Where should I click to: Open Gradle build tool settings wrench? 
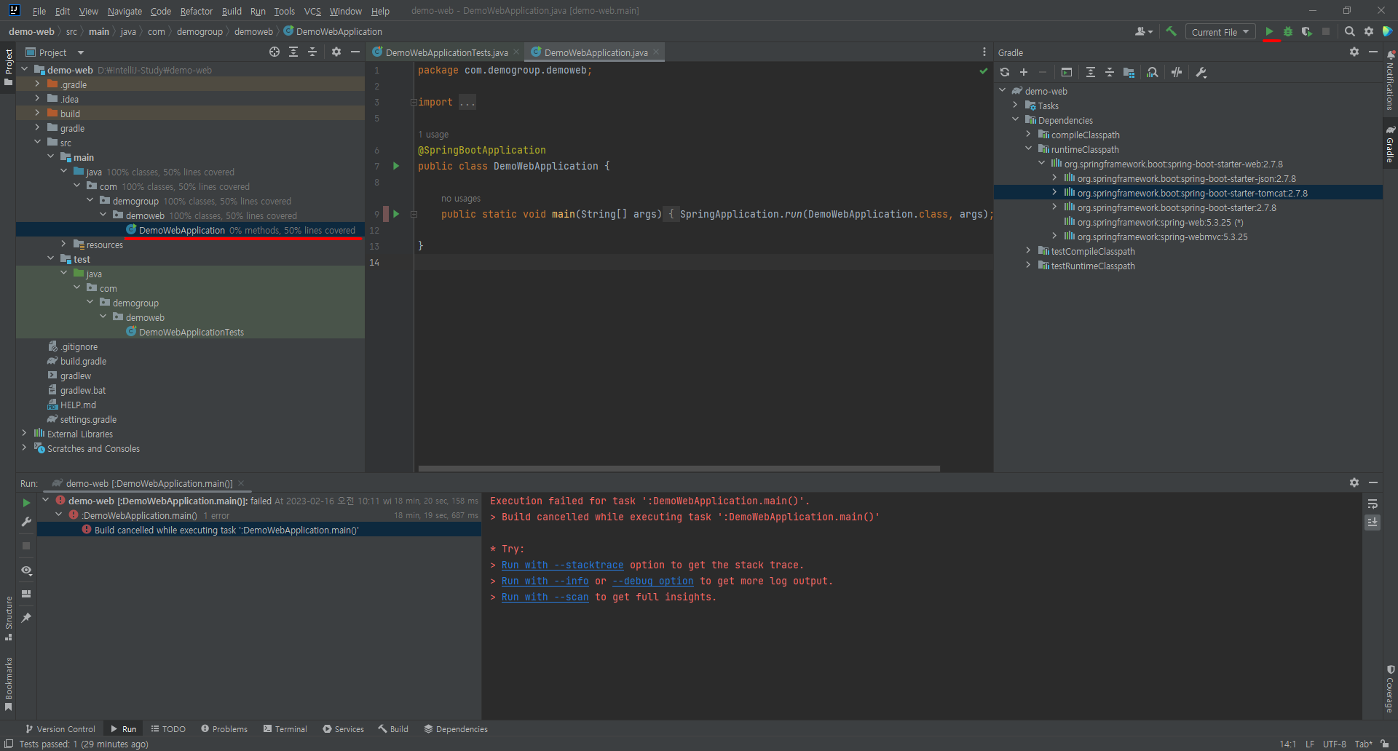[x=1201, y=72]
